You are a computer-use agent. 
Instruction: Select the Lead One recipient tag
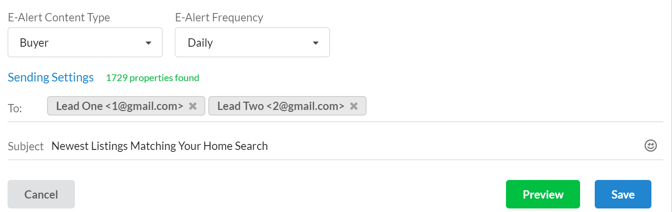click(x=119, y=106)
